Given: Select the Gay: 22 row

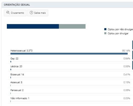Looking at the screenshot, I should (x=70, y=60).
